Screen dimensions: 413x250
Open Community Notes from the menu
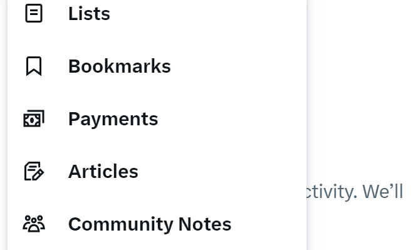157,224
